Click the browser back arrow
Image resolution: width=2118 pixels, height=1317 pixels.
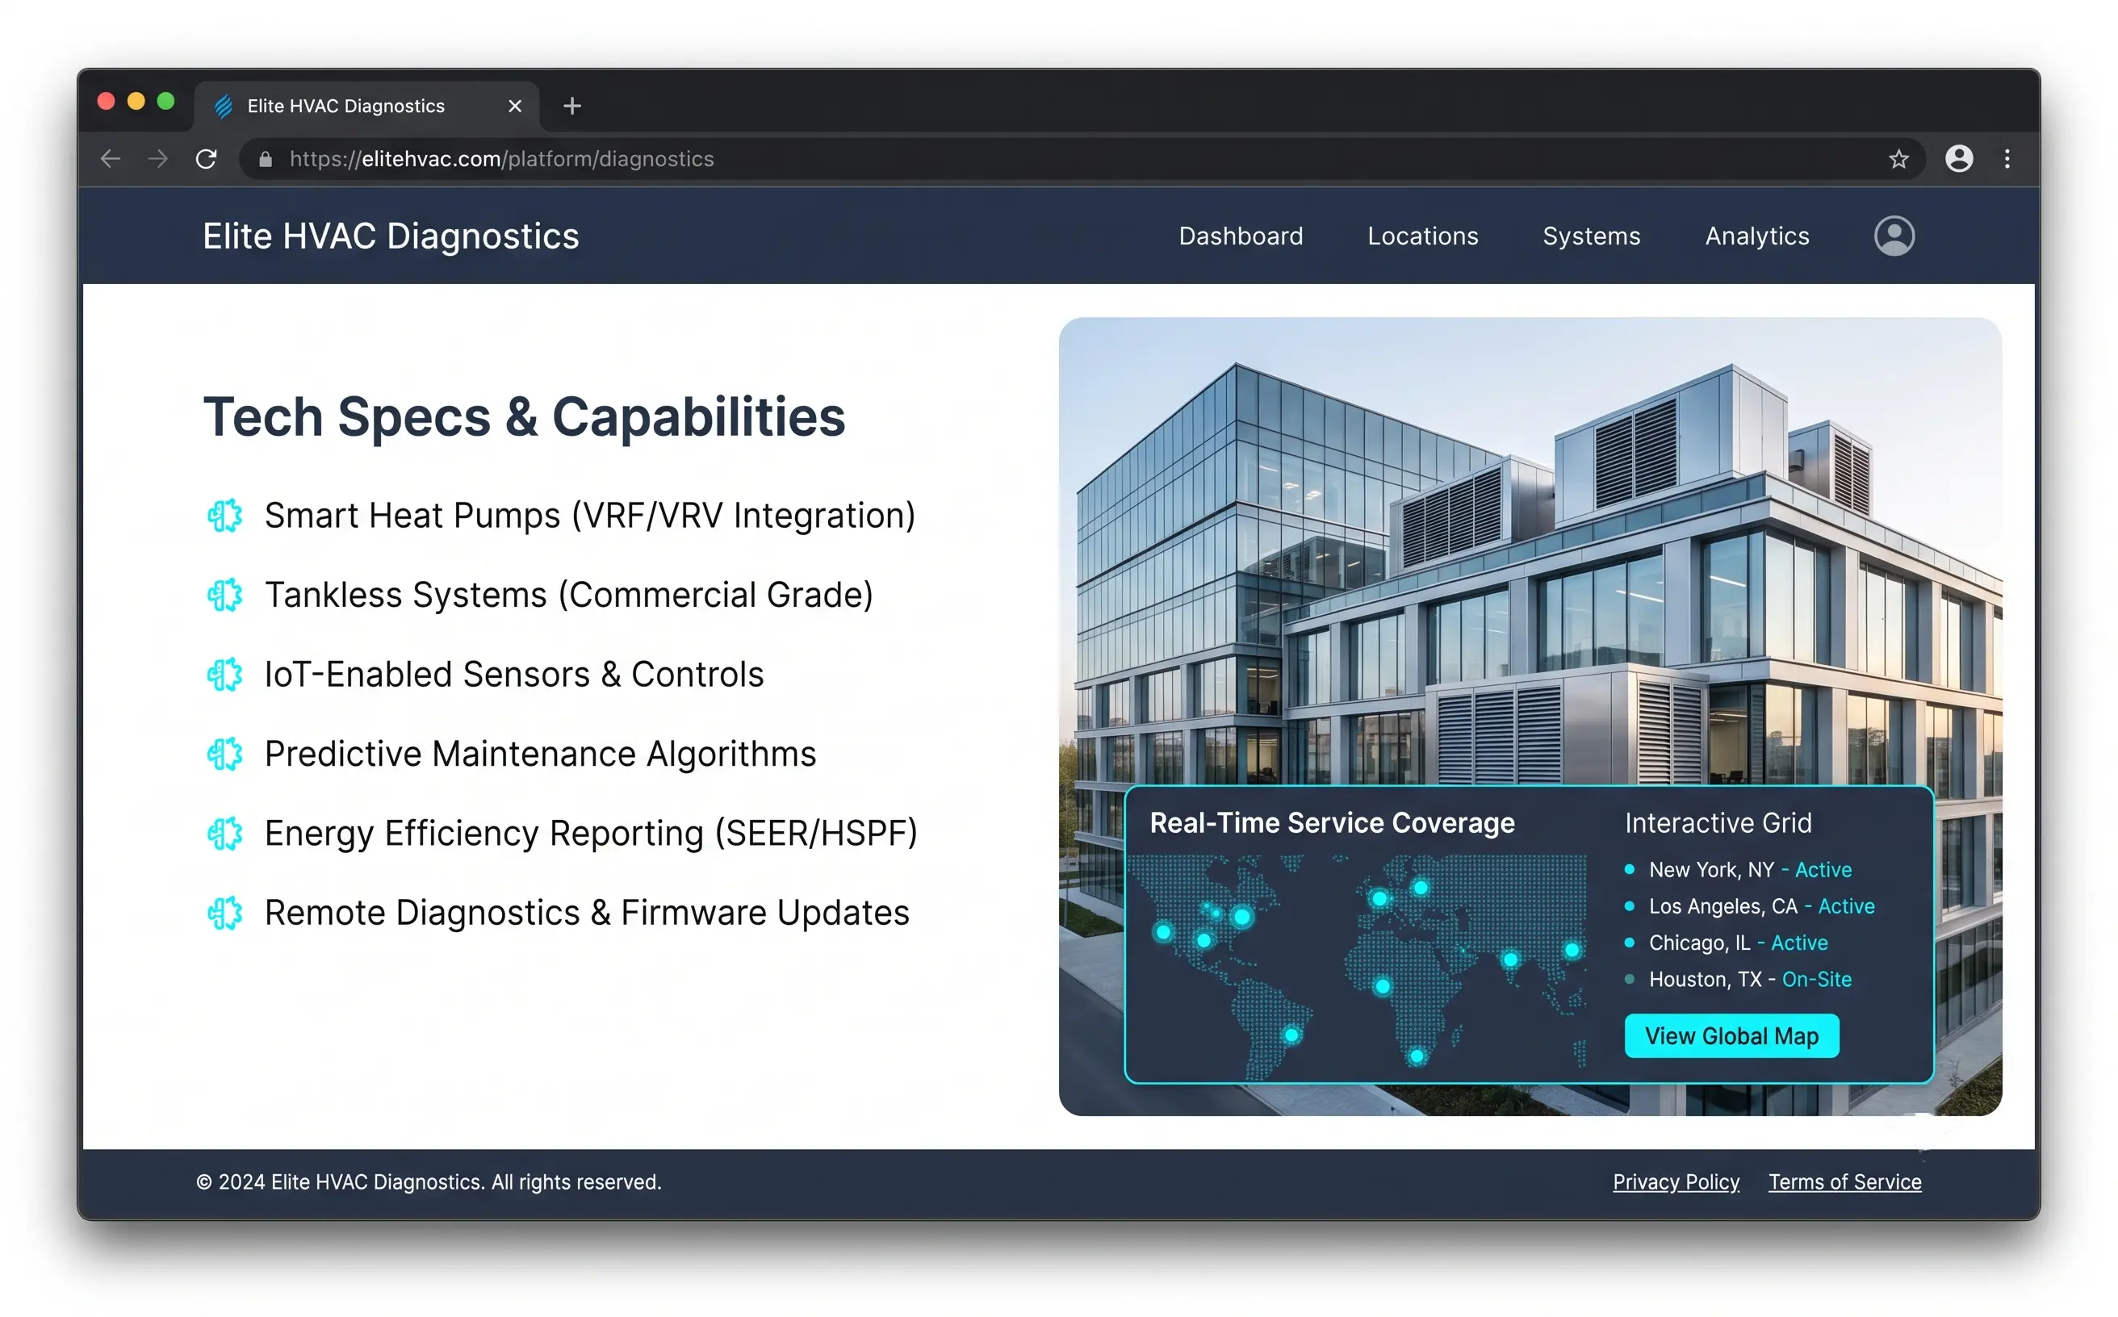(111, 158)
